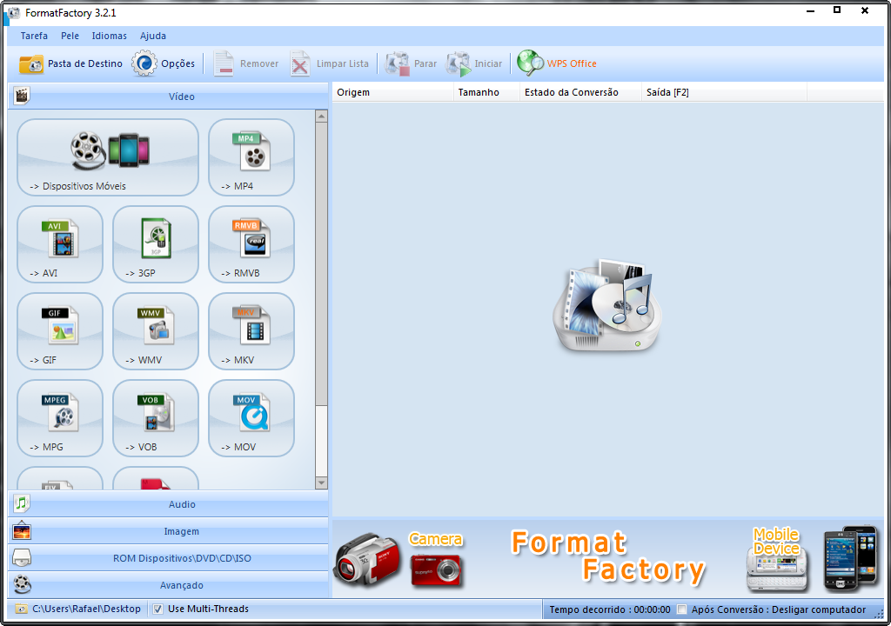Pick the 3GP conversion icon

tap(156, 244)
